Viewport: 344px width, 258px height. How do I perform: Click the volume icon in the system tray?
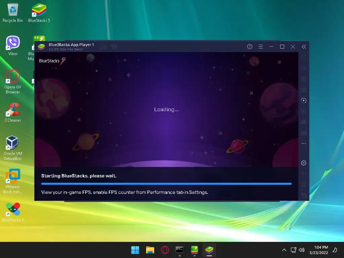pyautogui.click(x=302, y=250)
